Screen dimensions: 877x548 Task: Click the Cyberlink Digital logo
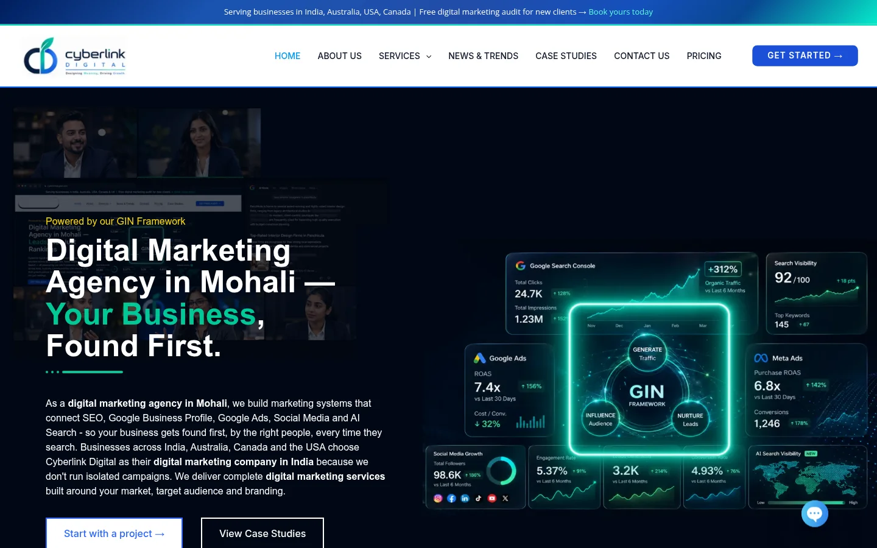coord(74,56)
